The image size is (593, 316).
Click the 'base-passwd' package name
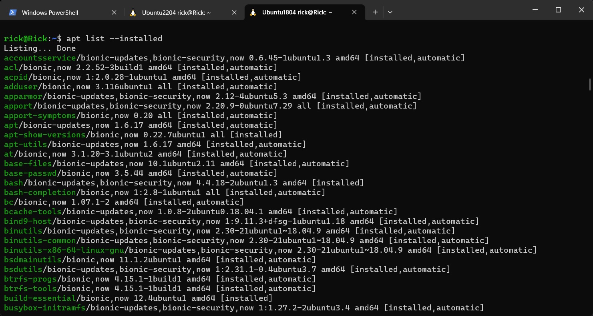30,173
